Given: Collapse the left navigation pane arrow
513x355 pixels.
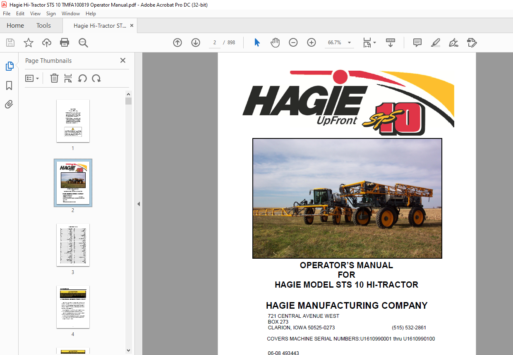Looking at the screenshot, I should [x=139, y=204].
